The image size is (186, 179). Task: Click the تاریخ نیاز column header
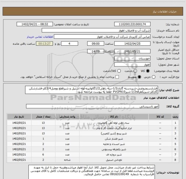pos(19,117)
